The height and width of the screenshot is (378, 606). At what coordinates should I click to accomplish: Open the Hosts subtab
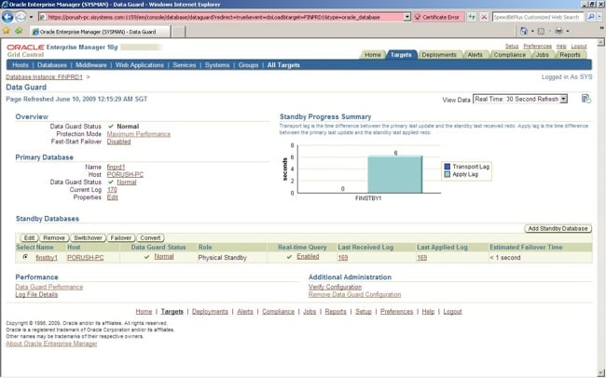tap(21, 65)
